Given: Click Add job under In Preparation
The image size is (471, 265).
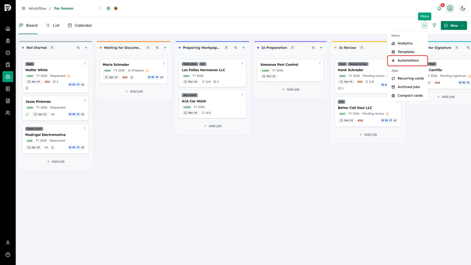Looking at the screenshot, I should click(x=291, y=90).
